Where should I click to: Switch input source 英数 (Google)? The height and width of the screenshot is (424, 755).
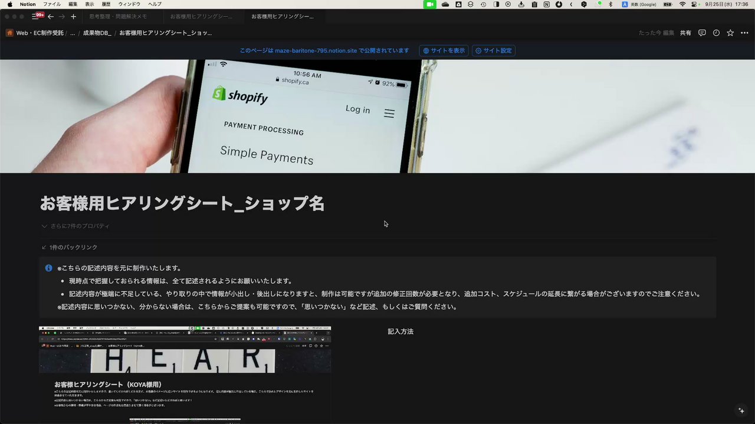coord(639,4)
